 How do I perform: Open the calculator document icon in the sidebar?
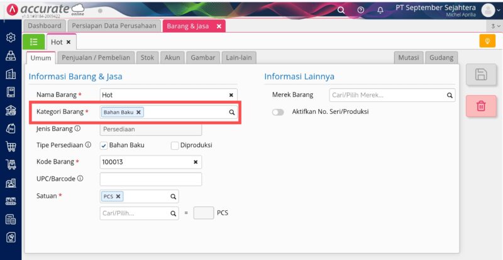pos(11,220)
